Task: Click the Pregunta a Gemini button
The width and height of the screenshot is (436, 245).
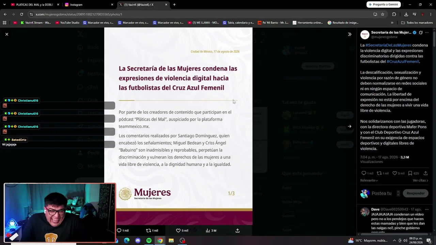Action: click(x=383, y=4)
